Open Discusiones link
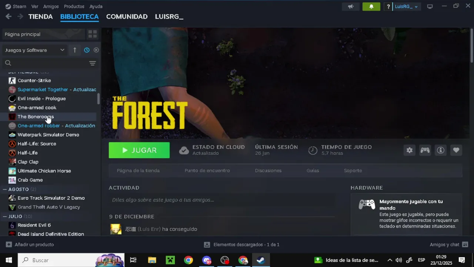The width and height of the screenshot is (474, 267). pyautogui.click(x=268, y=171)
